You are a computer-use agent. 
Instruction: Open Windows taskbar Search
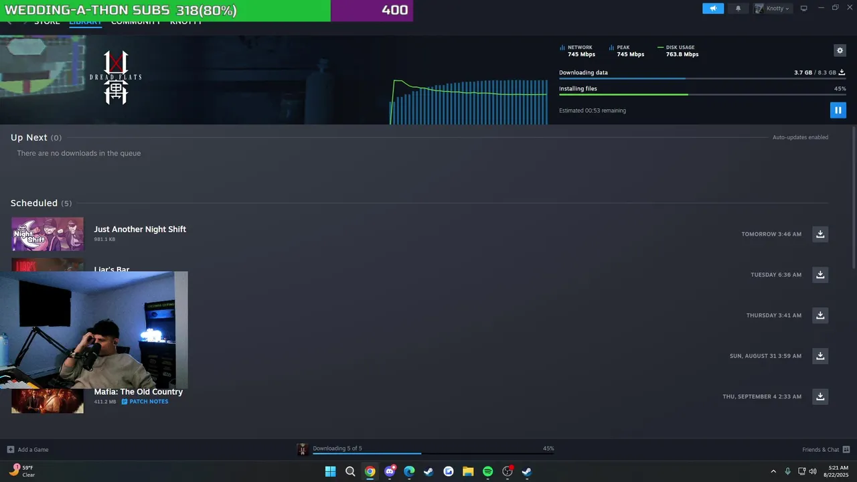[350, 471]
